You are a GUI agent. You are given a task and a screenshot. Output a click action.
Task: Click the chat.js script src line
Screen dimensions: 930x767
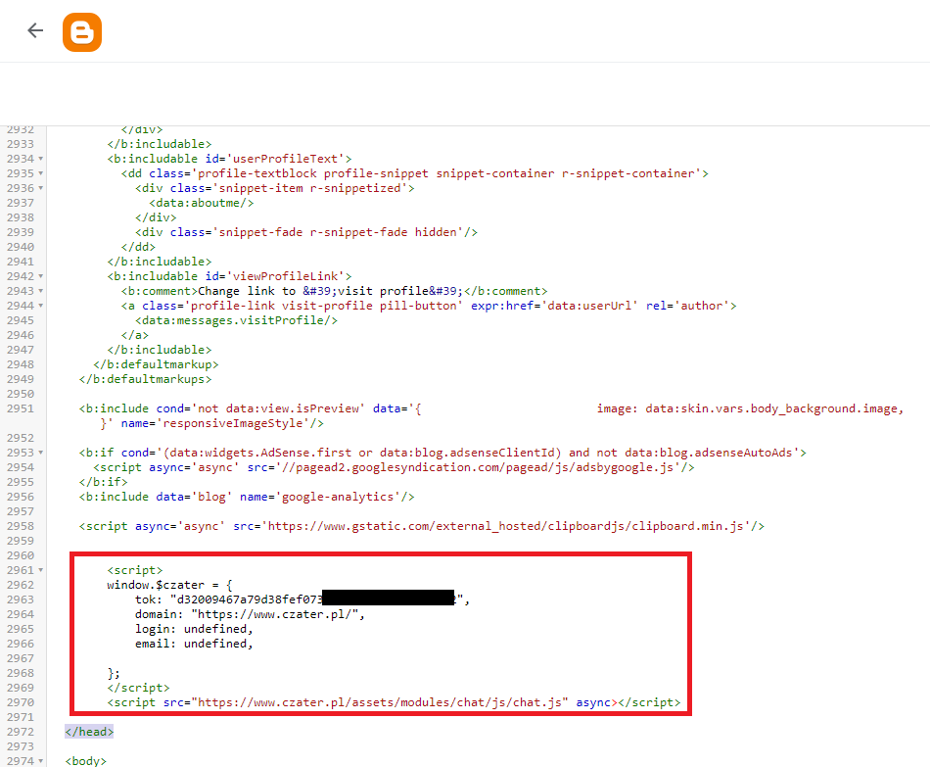(394, 702)
